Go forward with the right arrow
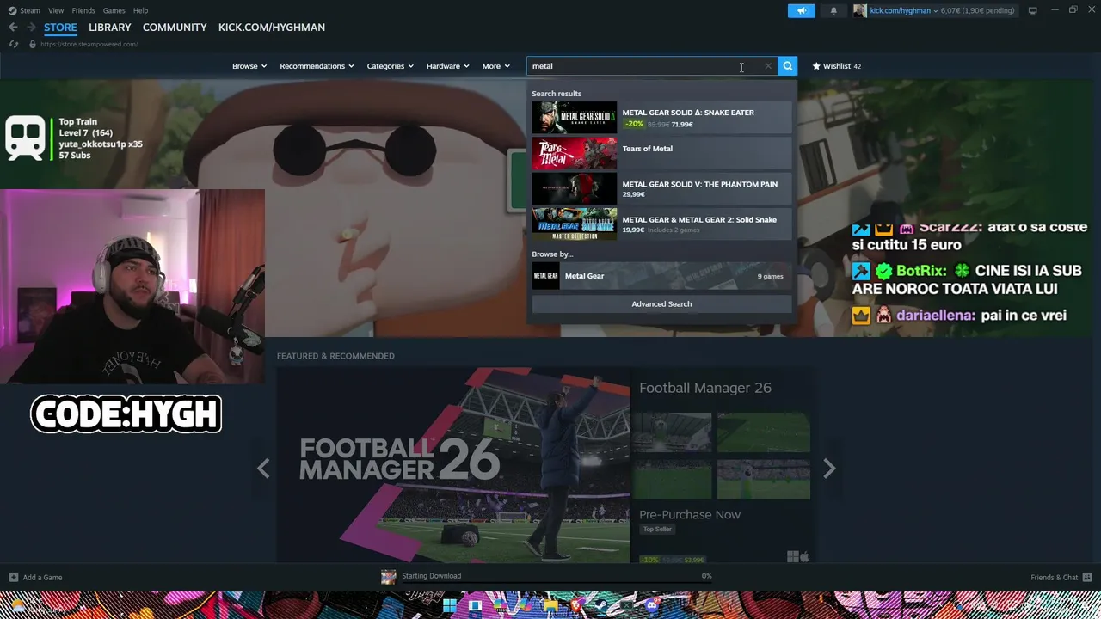Image resolution: width=1101 pixels, height=619 pixels. tap(32, 28)
